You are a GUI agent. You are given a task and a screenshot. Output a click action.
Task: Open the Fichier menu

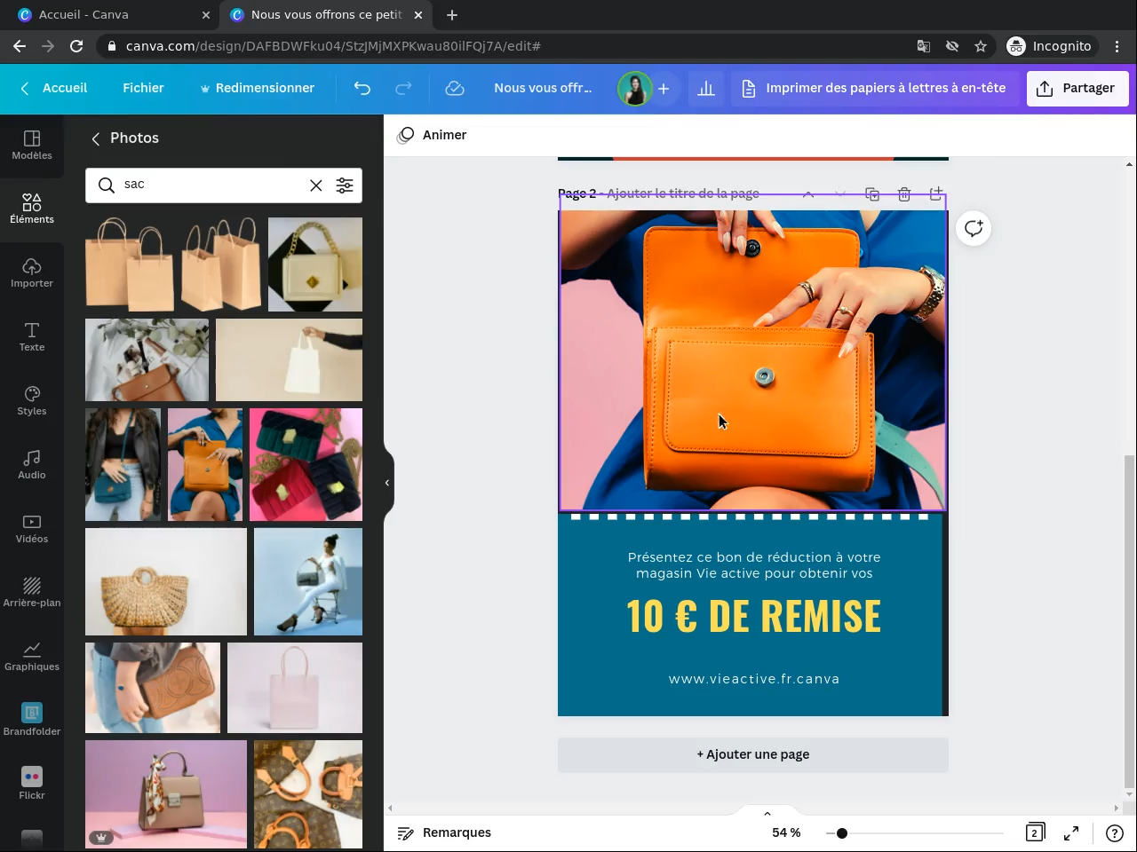143,88
